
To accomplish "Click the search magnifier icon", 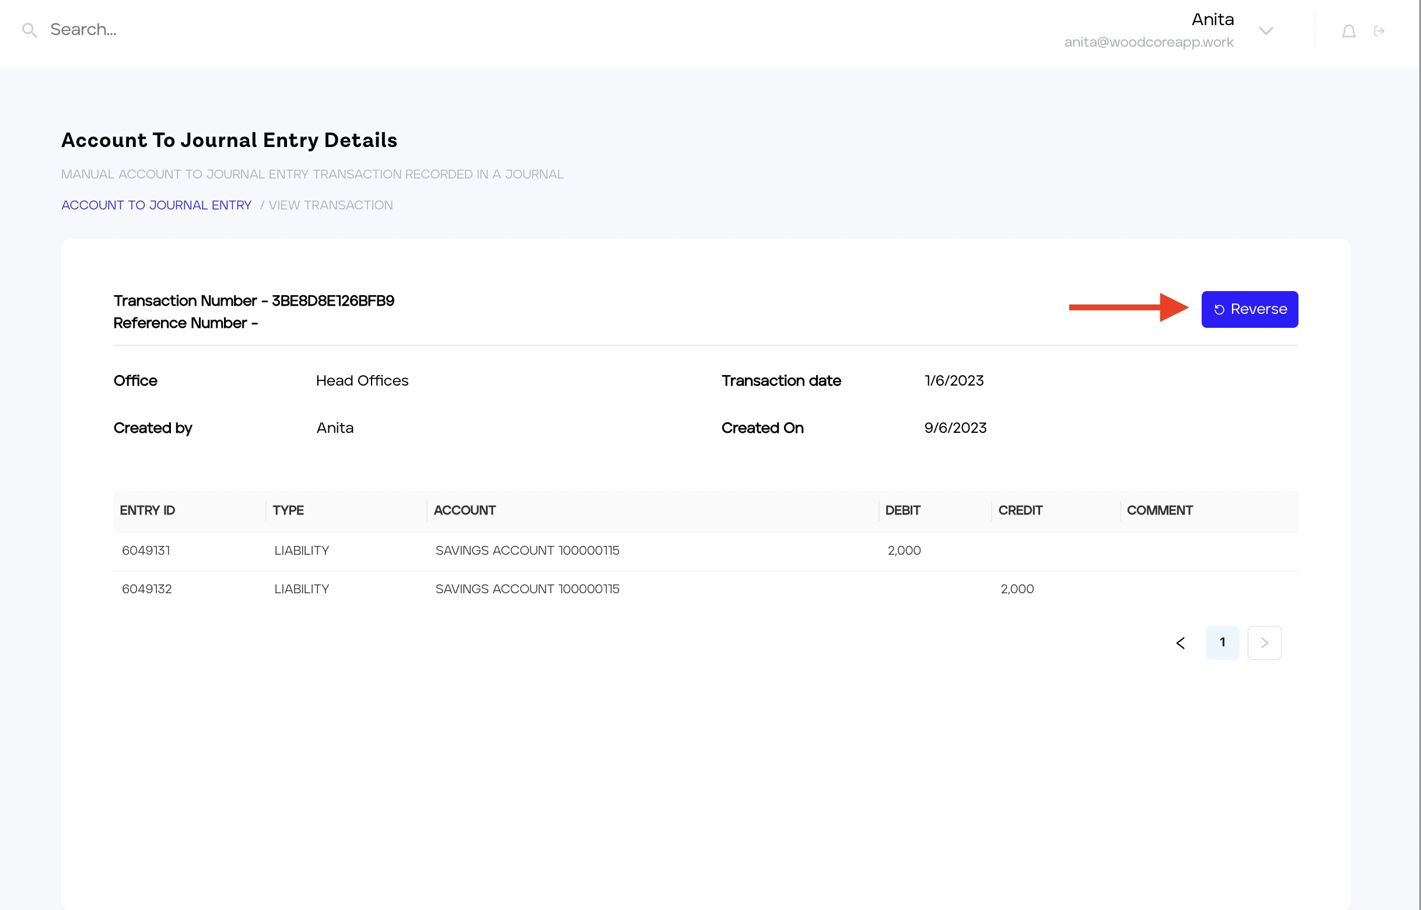I will click(29, 30).
